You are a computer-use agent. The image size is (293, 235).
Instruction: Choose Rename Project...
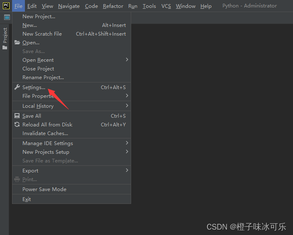pos(71,77)
